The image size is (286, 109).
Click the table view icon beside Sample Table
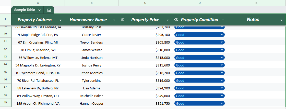[x=49, y=10]
